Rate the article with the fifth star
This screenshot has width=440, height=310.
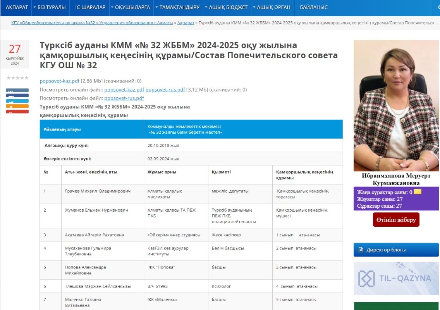click(x=27, y=78)
